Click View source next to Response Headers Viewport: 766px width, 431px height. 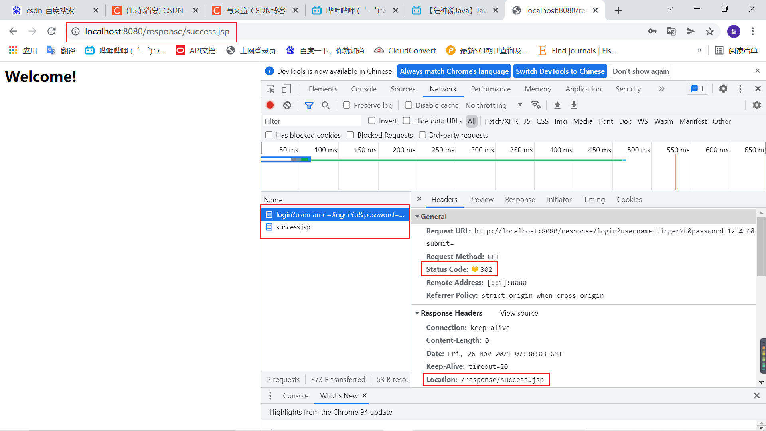coord(519,313)
